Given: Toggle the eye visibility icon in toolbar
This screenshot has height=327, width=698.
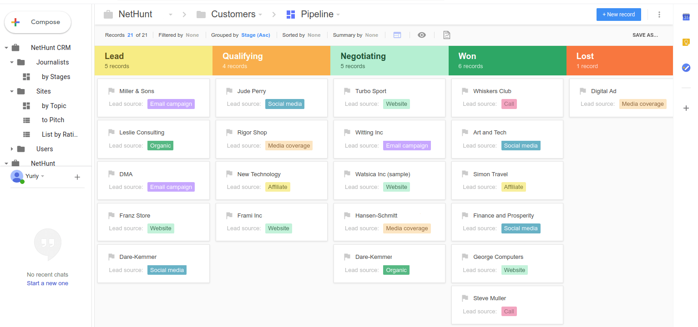Looking at the screenshot, I should click(422, 35).
